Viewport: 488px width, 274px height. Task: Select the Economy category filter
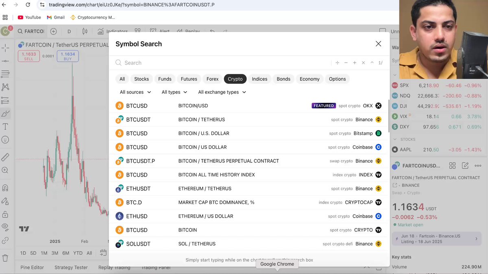[x=309, y=79]
